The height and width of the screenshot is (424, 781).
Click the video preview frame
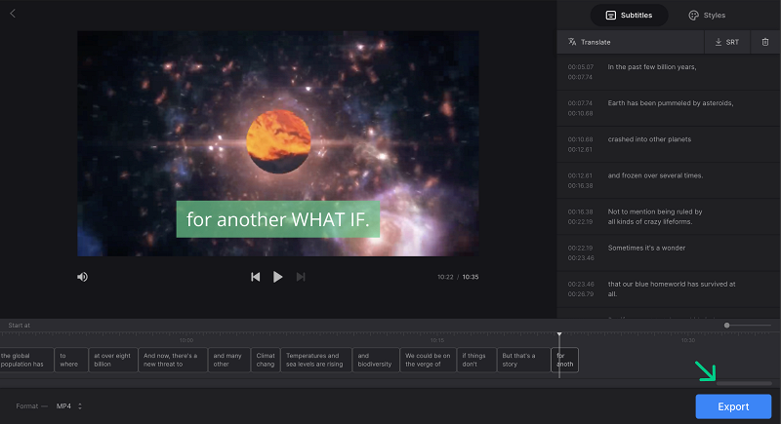click(278, 143)
